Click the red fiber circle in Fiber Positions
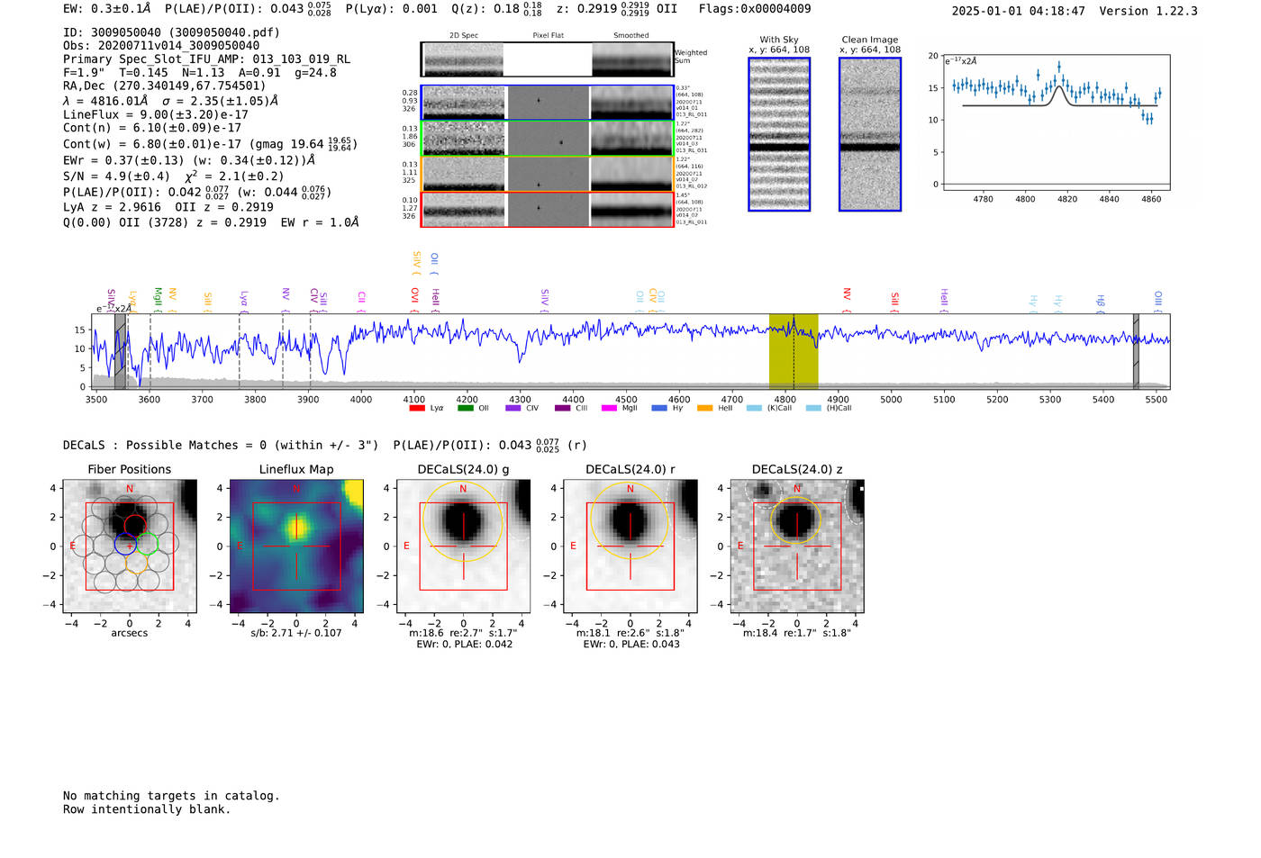This screenshot has height=858, width=1261. coord(135,525)
